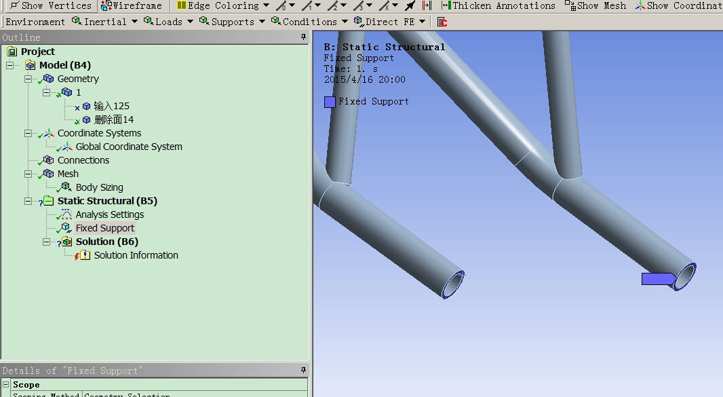Toggle Thicken Annotations
723x397 pixels.
pos(498,5)
